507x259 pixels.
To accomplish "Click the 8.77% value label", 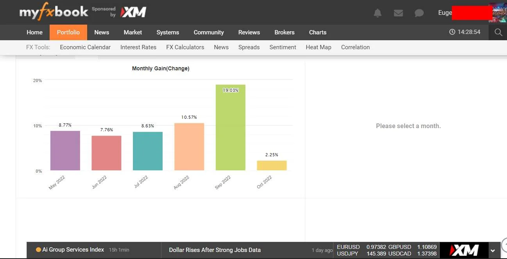I will pyautogui.click(x=65, y=125).
